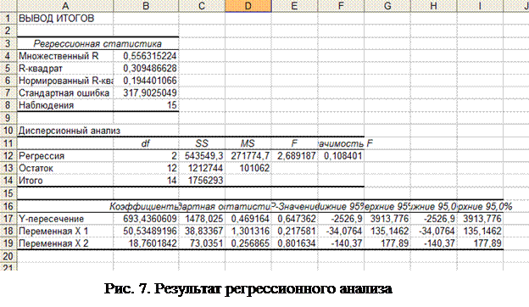529x307 pixels.
Task: Click value 0,309486628
Action: point(146,68)
